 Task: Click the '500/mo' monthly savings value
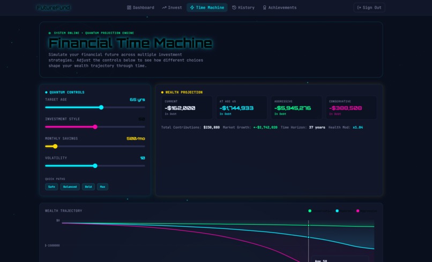136,138
